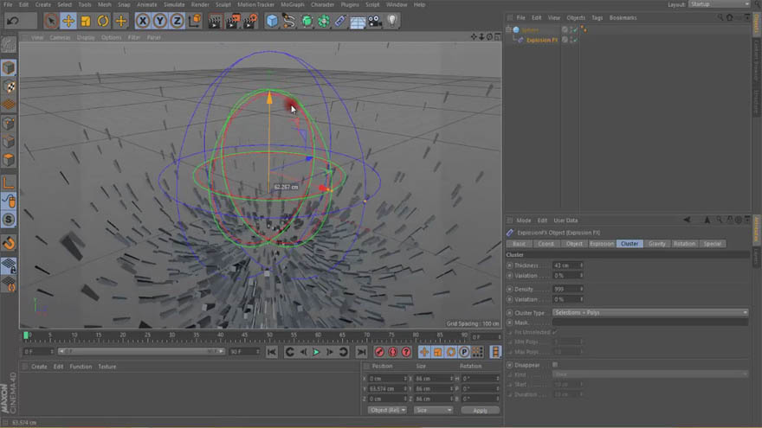Switch to the Special tab
This screenshot has width=762, height=428.
[x=713, y=244]
